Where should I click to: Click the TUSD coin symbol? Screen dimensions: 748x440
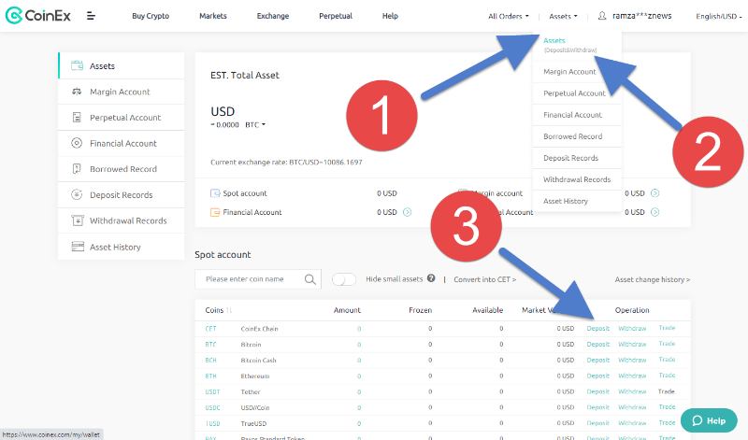tap(212, 423)
